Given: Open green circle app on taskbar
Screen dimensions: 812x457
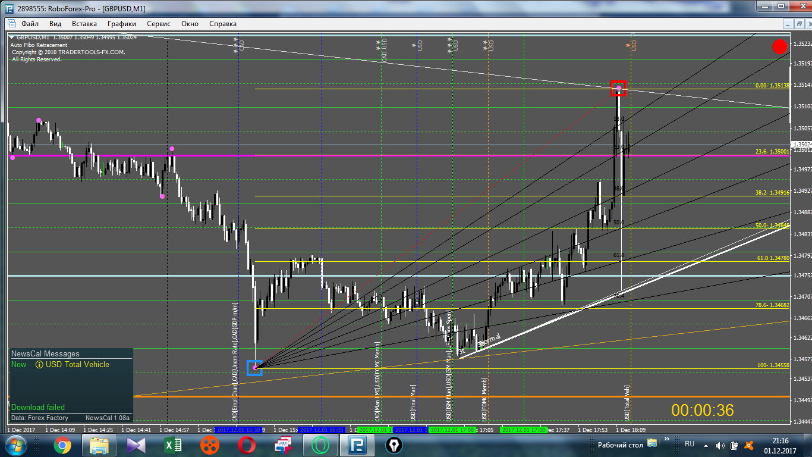Looking at the screenshot, I should 320,445.
